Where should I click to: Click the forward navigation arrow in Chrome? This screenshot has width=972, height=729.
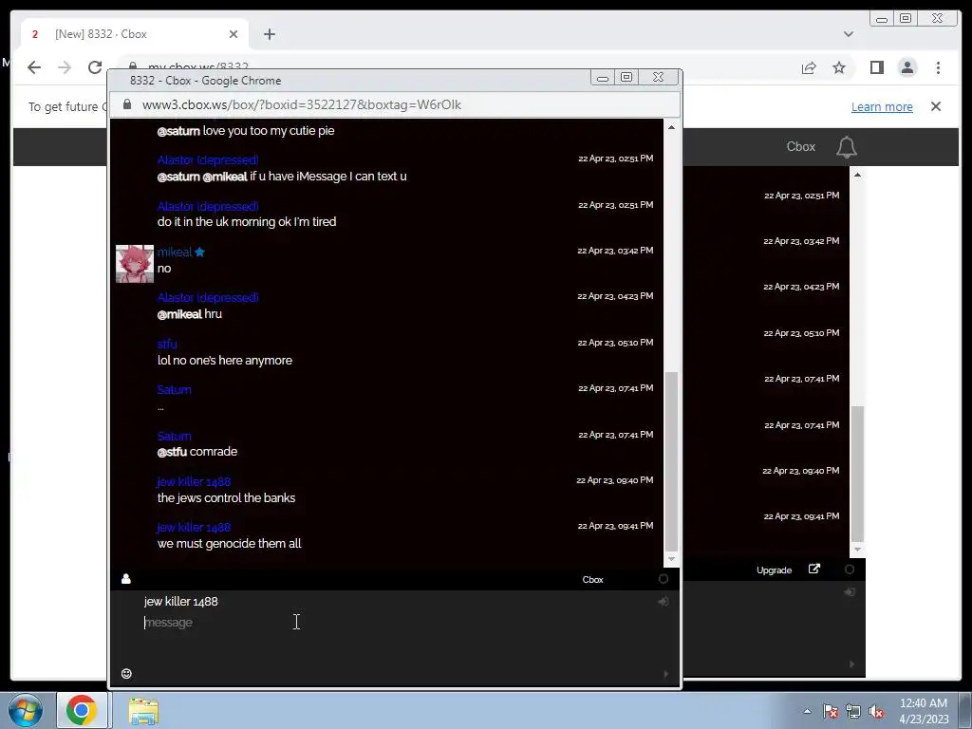pos(65,67)
